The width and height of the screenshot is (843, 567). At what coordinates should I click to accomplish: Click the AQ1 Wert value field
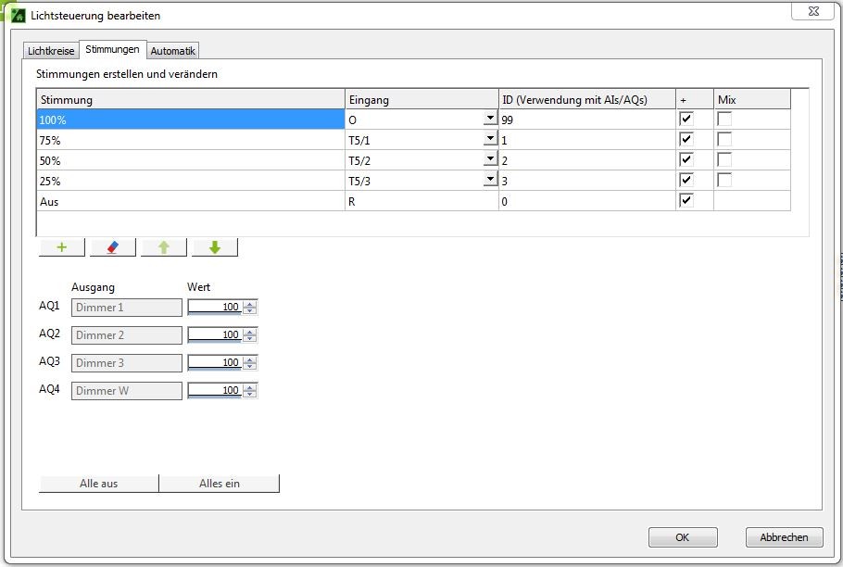(x=215, y=308)
